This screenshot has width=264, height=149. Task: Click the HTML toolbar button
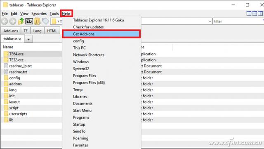point(52,31)
